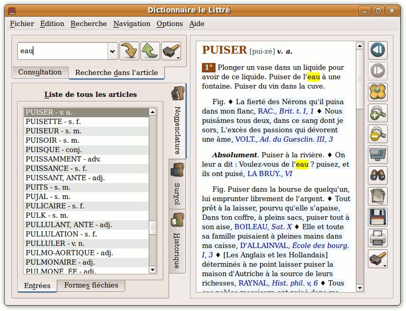The image size is (406, 311).
Task: Click the definition pane scroll-down arrow
Action: (360, 287)
